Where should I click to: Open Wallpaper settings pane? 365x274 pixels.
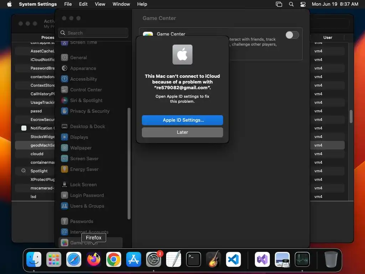coord(76,148)
